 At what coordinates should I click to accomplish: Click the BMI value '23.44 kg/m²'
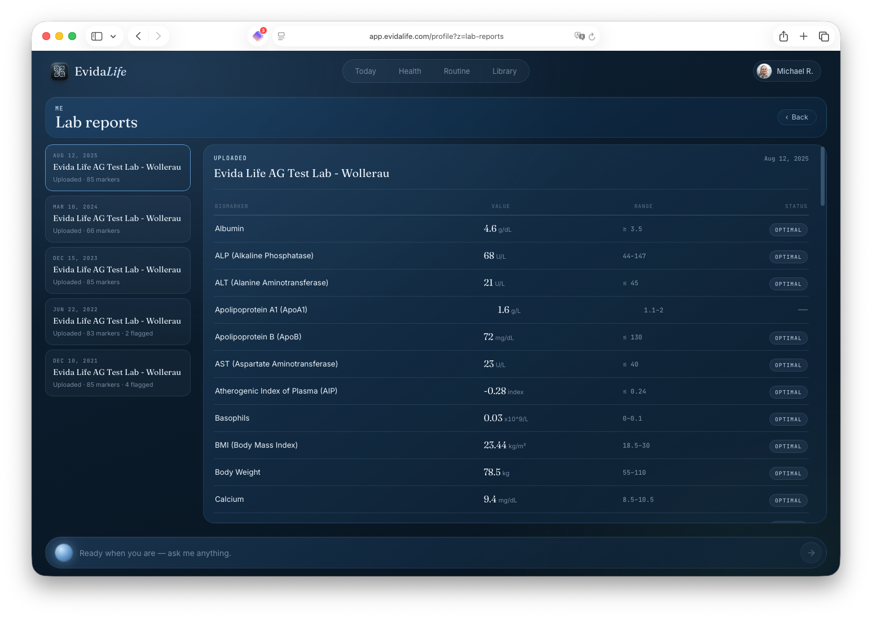505,445
